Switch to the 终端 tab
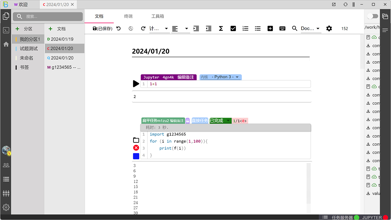Screen dimensions: 391x220 [128, 16]
